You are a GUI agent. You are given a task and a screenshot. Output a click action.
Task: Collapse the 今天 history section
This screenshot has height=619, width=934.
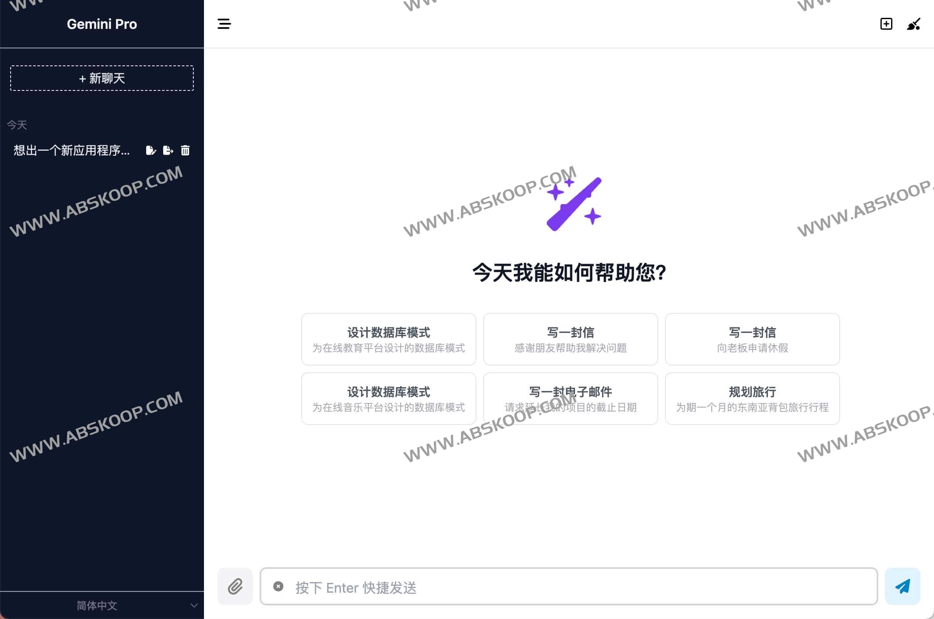[x=16, y=124]
